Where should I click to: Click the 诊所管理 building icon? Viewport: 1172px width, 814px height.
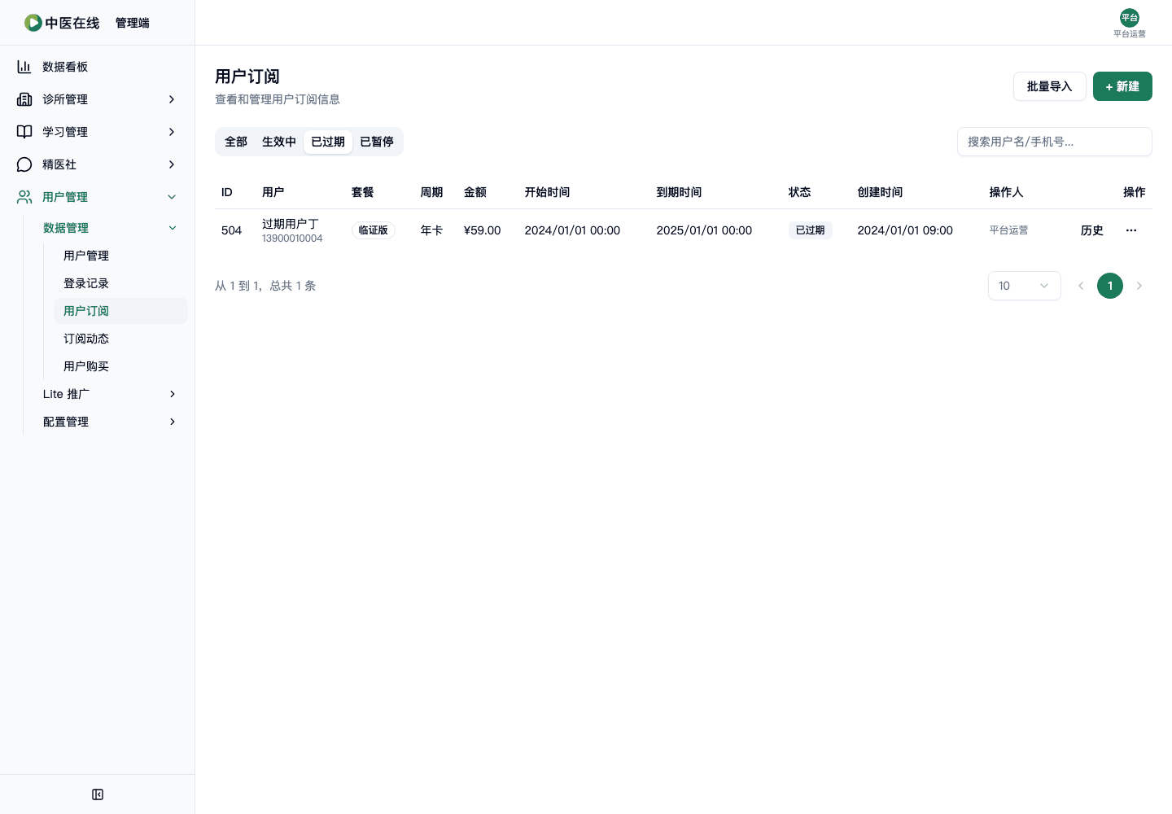coord(24,99)
